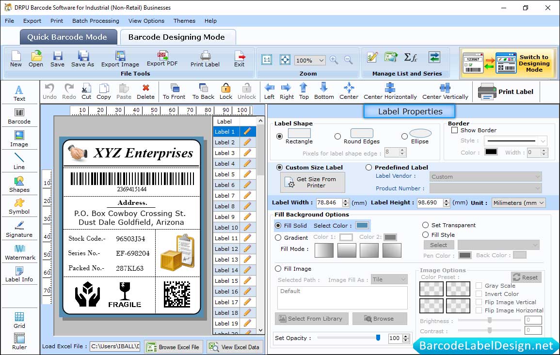Open the Fill Style pattern dropdown

(x=498, y=245)
